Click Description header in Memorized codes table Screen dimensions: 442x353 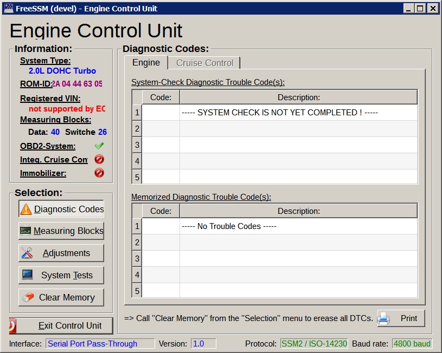coord(298,211)
